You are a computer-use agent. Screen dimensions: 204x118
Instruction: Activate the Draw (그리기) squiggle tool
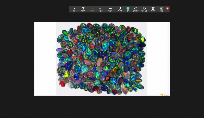pos(92,9)
